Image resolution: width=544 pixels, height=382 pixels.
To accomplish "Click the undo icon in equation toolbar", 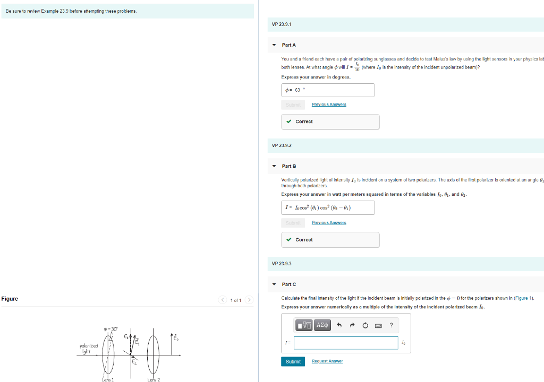I will click(338, 325).
